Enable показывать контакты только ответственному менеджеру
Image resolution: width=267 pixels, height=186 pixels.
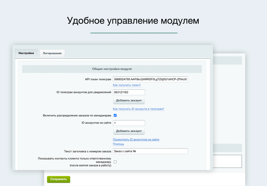pyautogui.click(x=115, y=162)
